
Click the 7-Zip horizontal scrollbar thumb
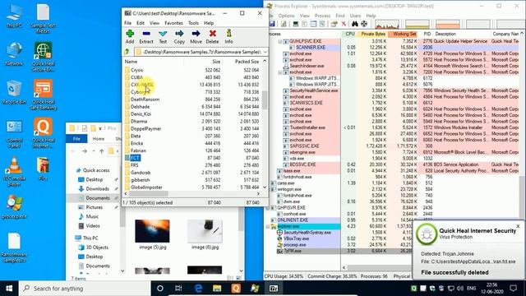click(x=148, y=194)
